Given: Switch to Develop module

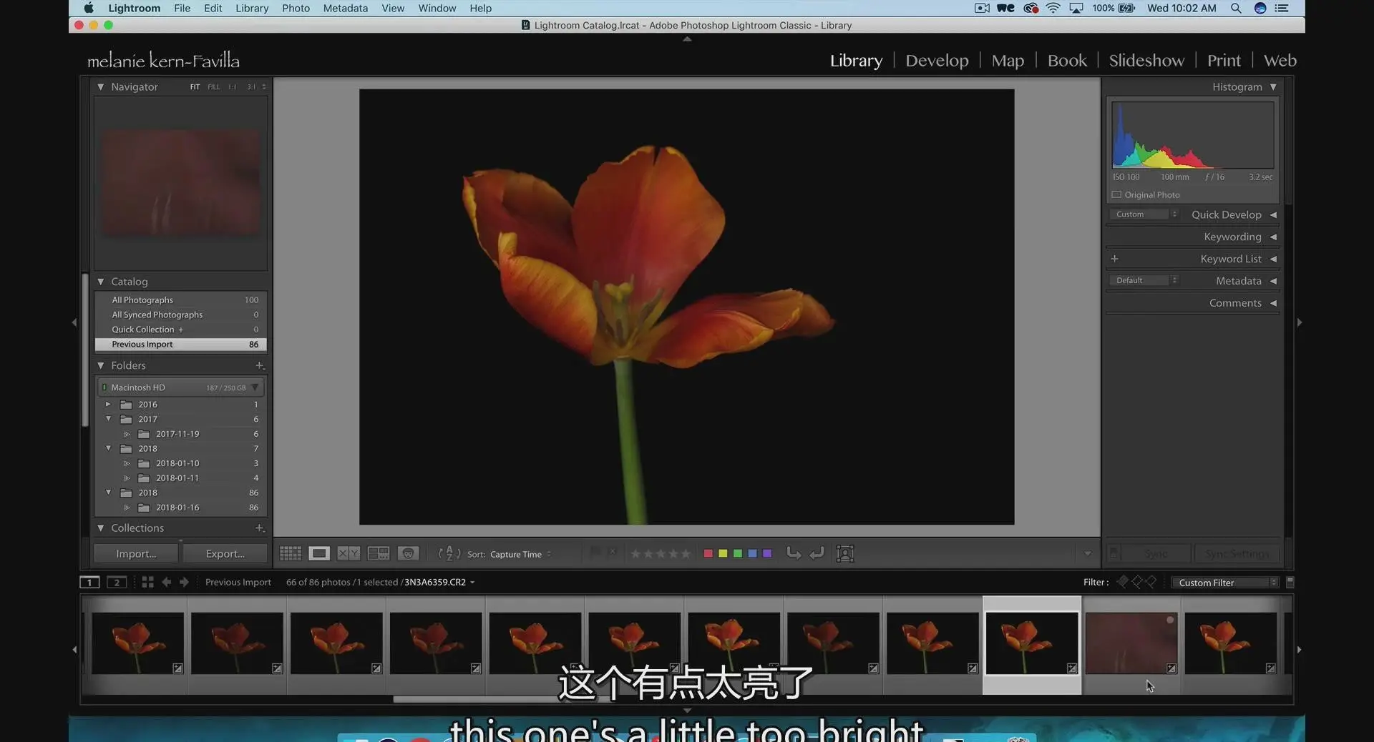Looking at the screenshot, I should [x=937, y=61].
